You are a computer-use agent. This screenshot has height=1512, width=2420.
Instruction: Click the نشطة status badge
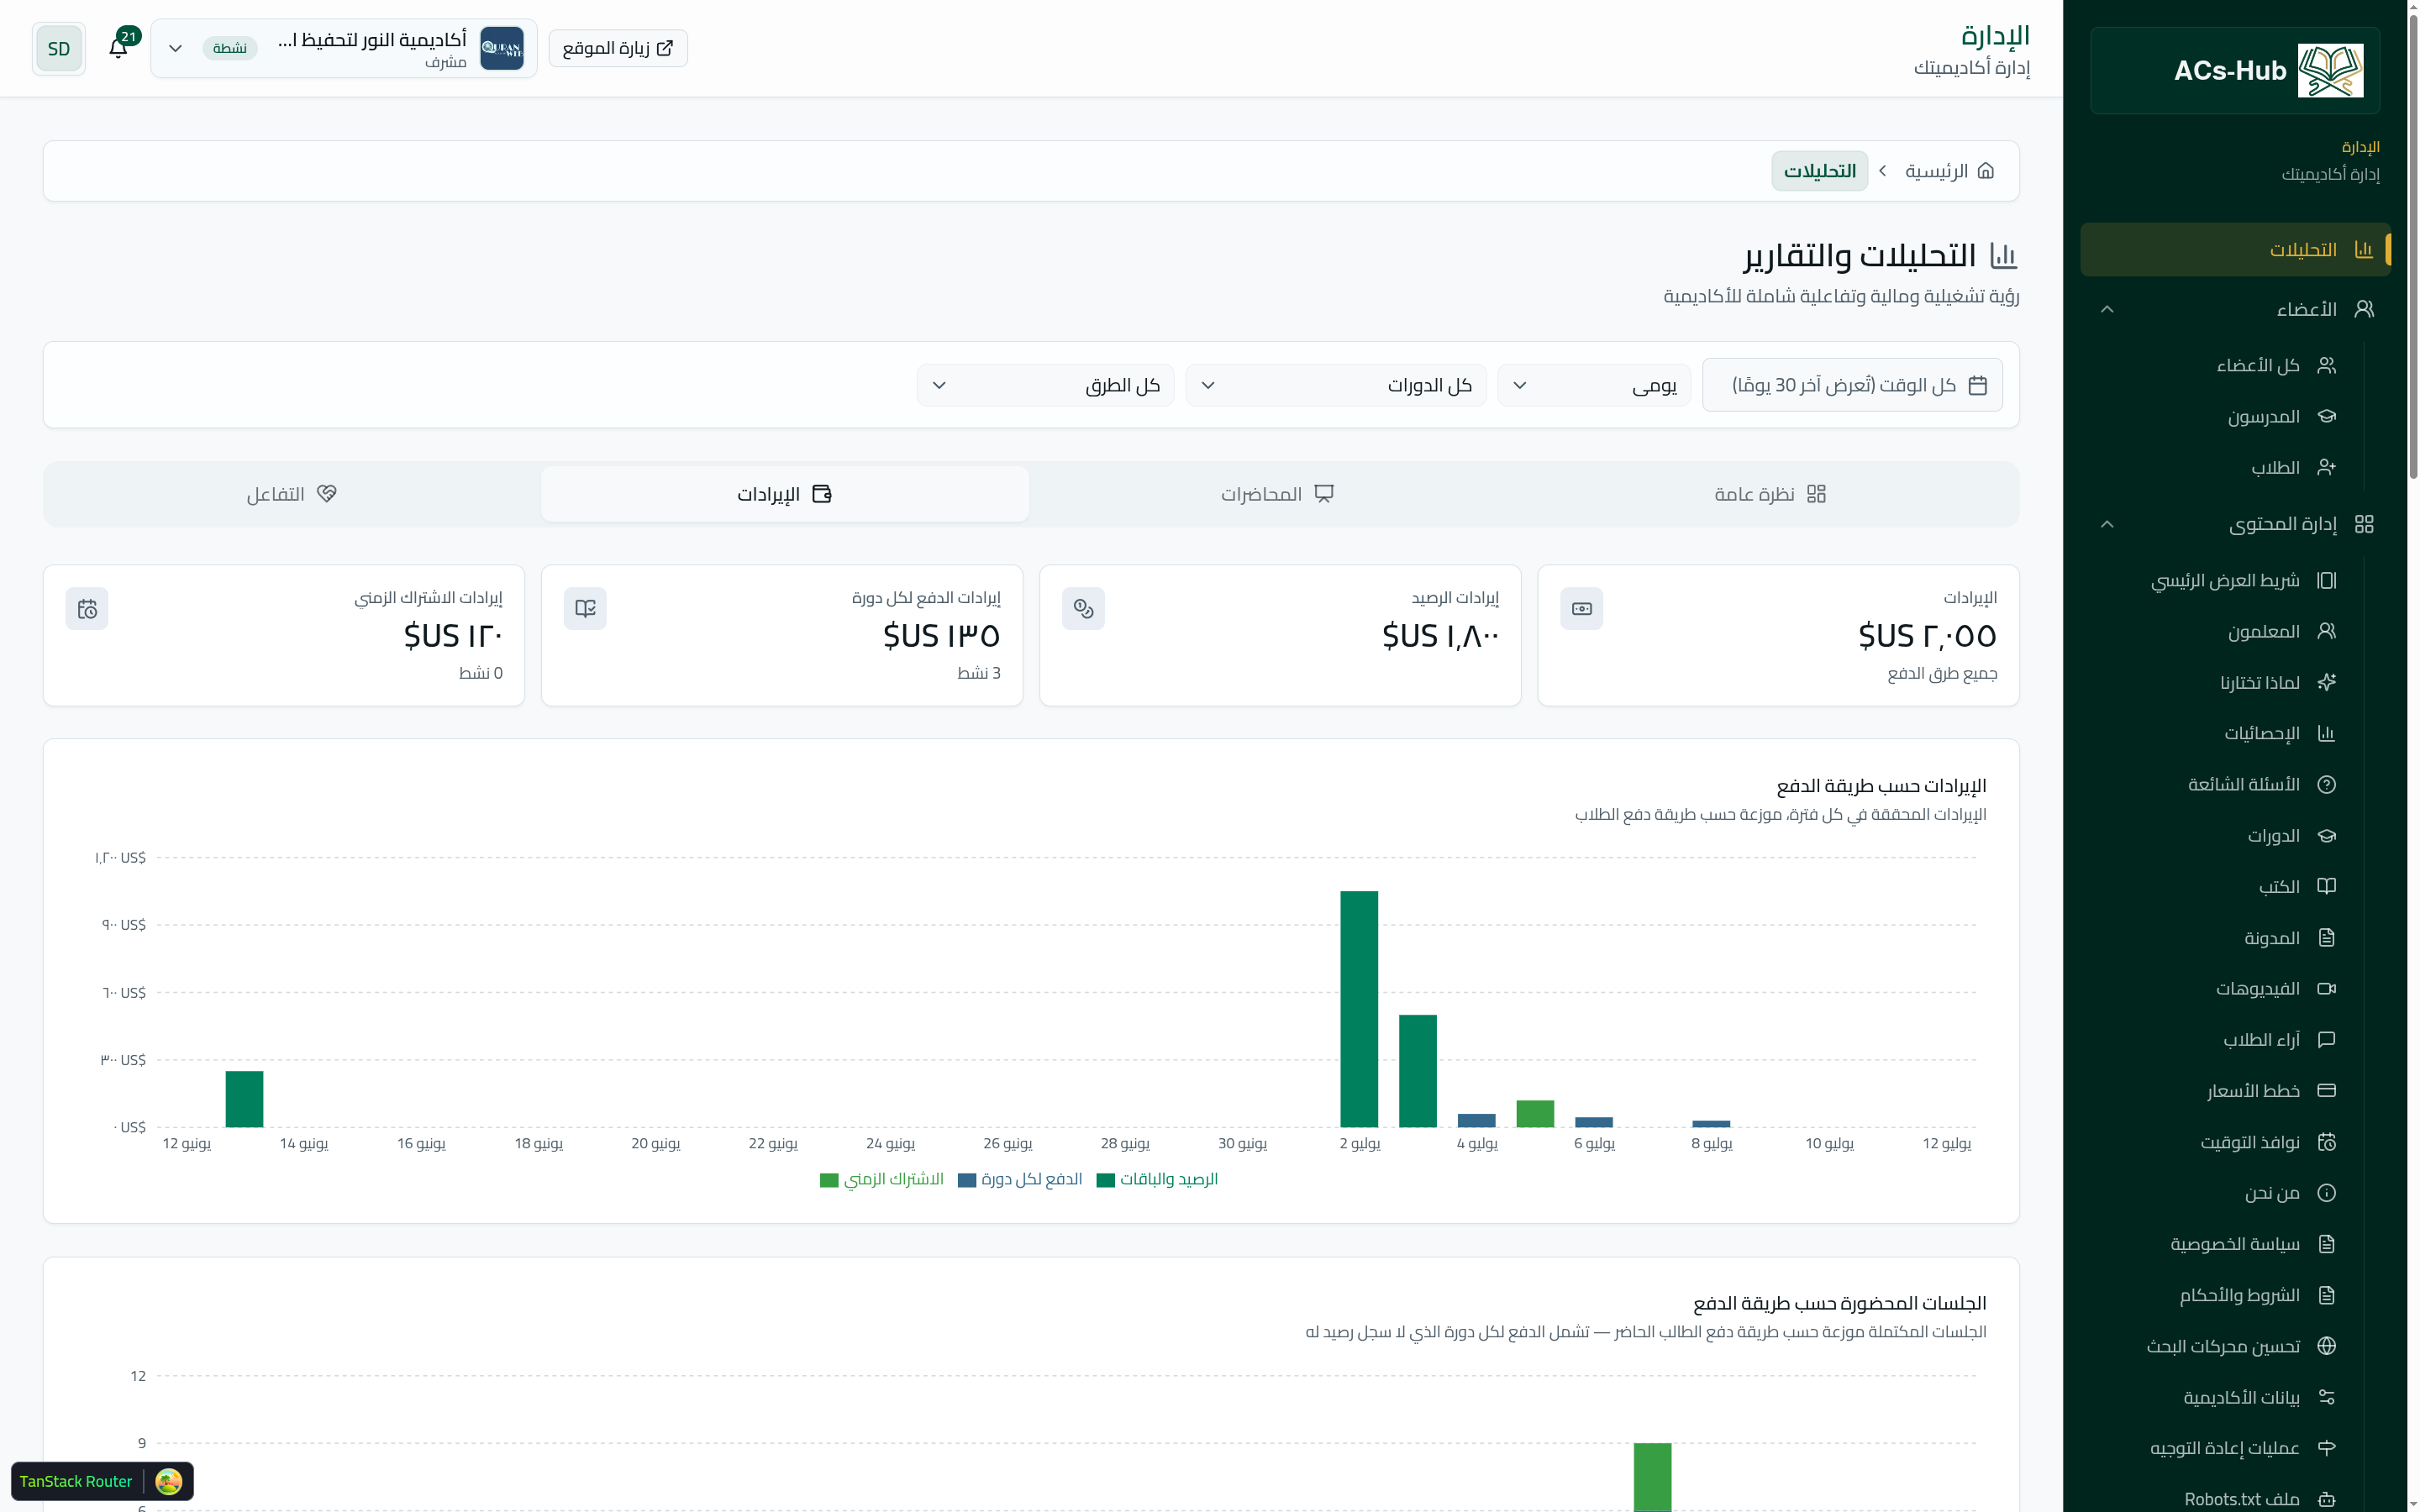coord(230,48)
